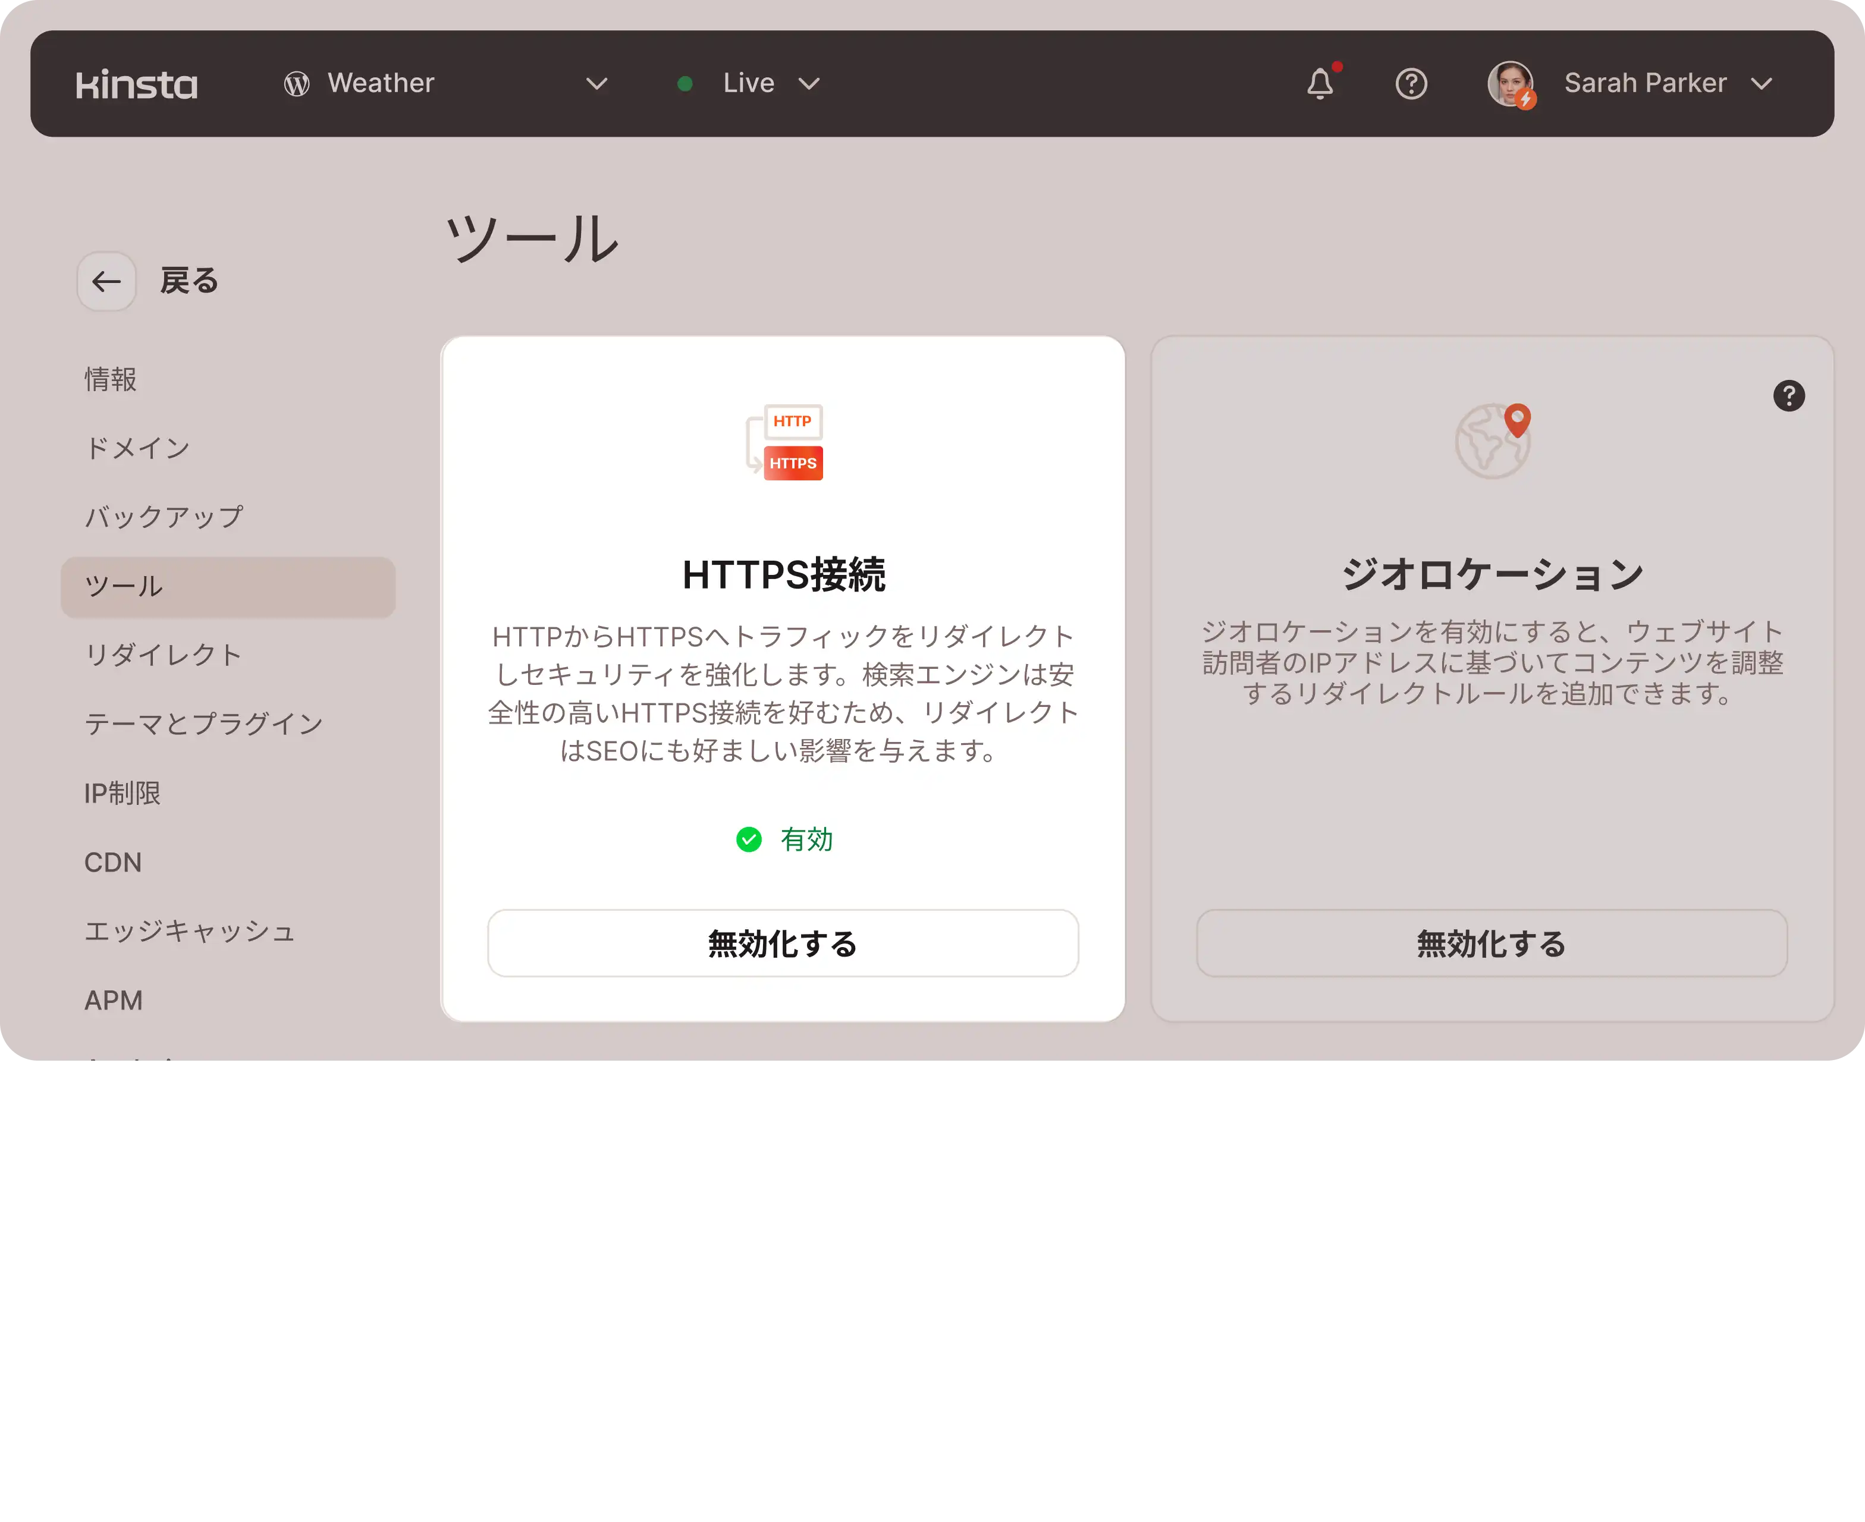Expand the Weather site selector dropdown

596,84
